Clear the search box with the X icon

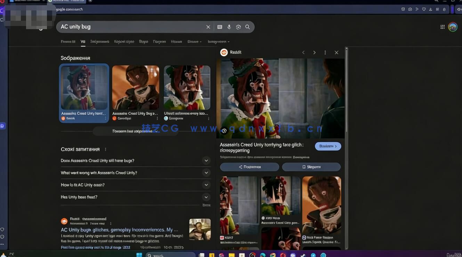[208, 27]
